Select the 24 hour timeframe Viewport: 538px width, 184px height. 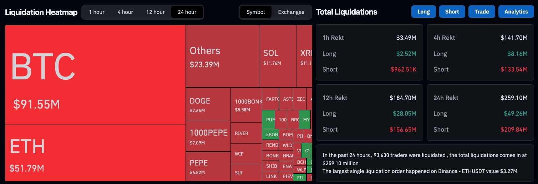[187, 12]
